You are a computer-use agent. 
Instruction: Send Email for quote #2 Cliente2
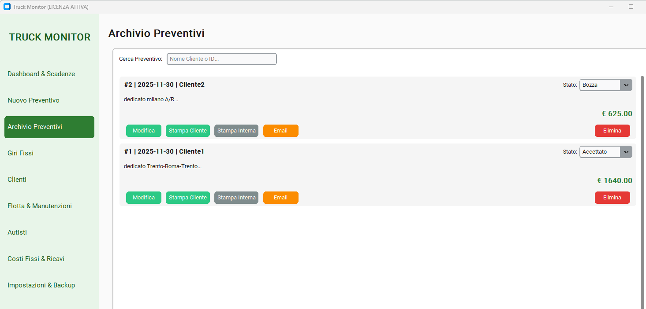(280, 131)
